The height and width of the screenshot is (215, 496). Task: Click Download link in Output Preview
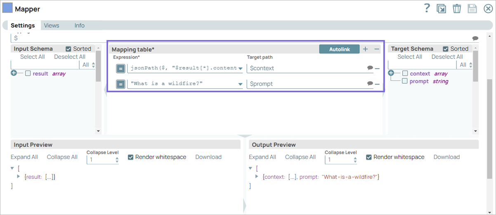click(446, 157)
